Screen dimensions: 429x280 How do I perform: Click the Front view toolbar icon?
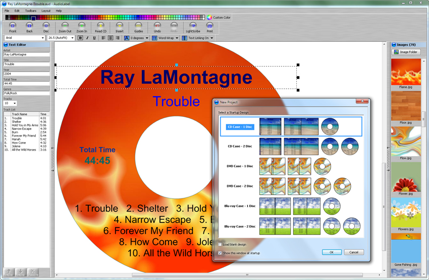click(x=13, y=26)
